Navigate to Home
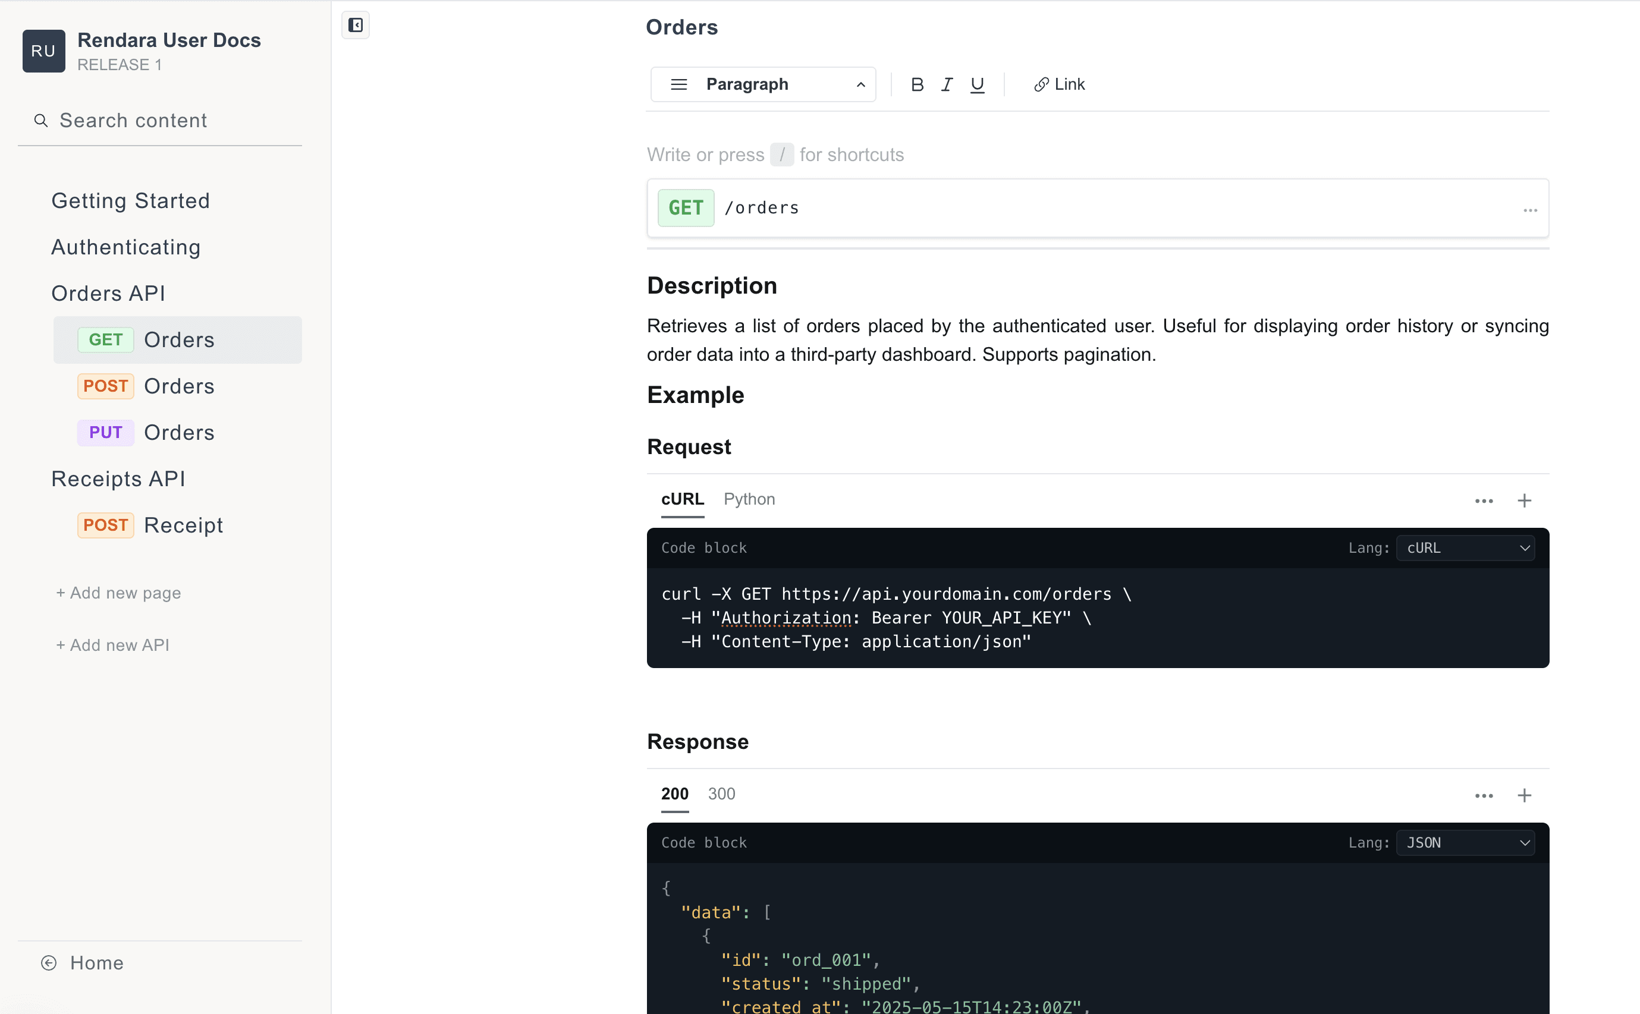 [x=96, y=962]
